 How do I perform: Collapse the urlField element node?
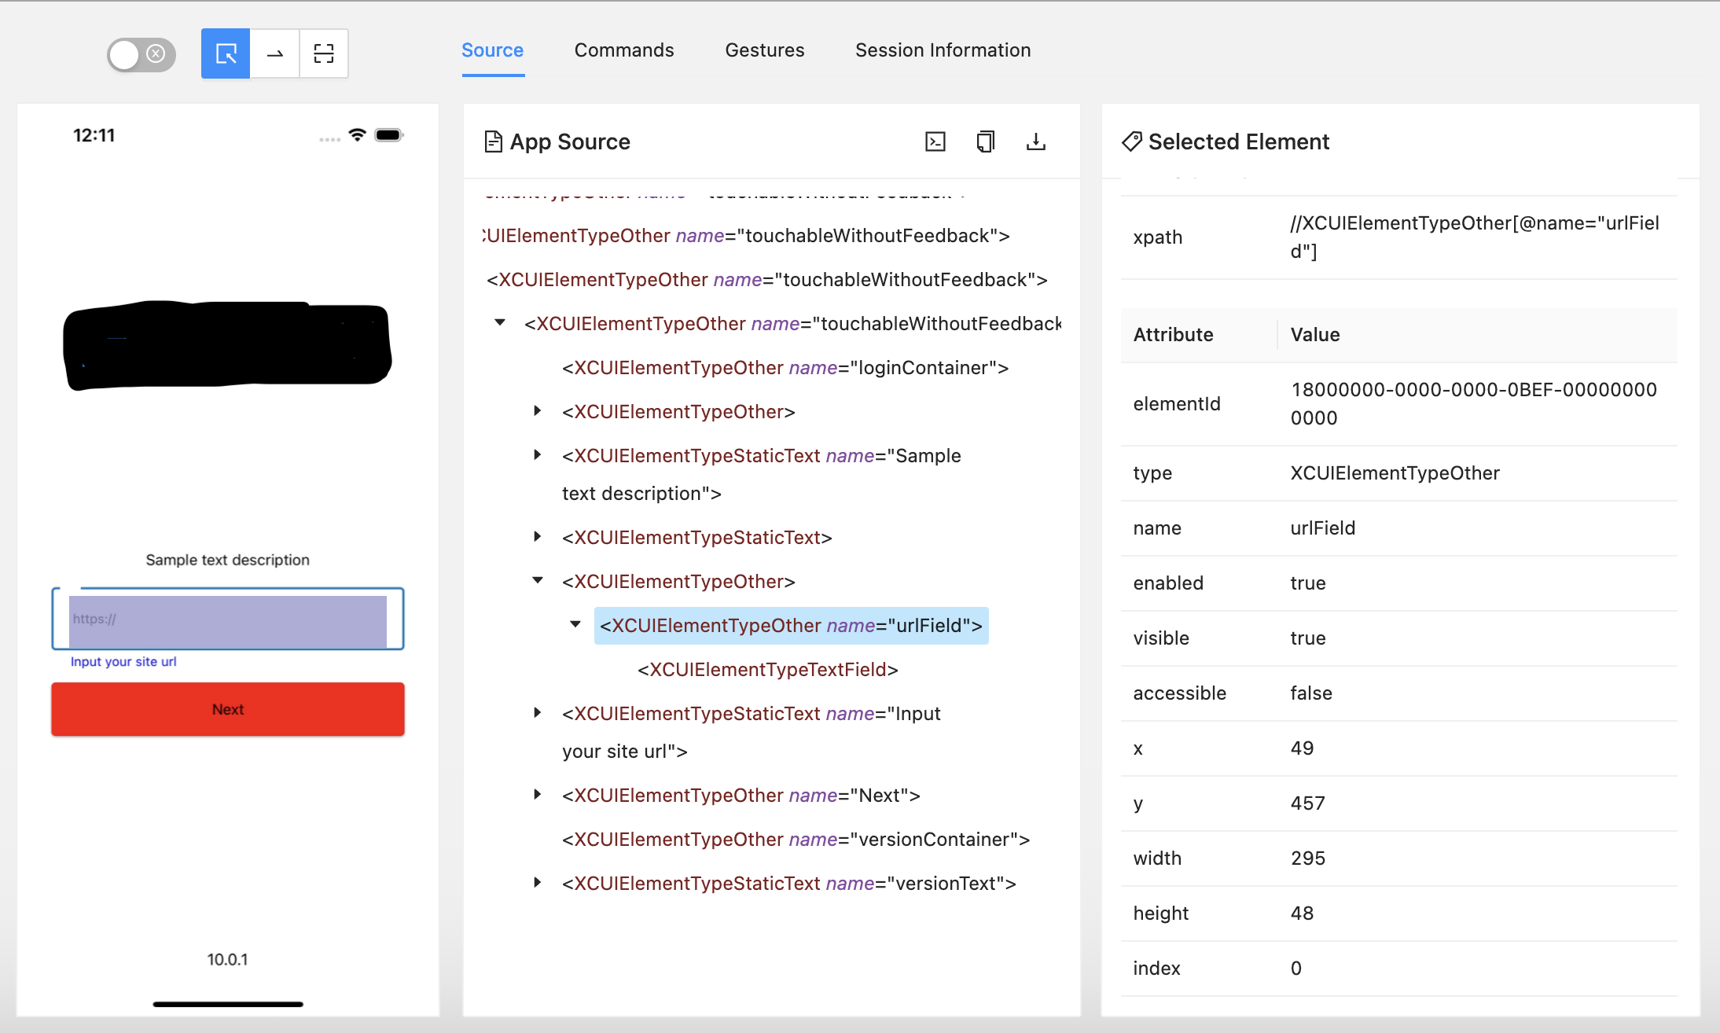coord(575,624)
